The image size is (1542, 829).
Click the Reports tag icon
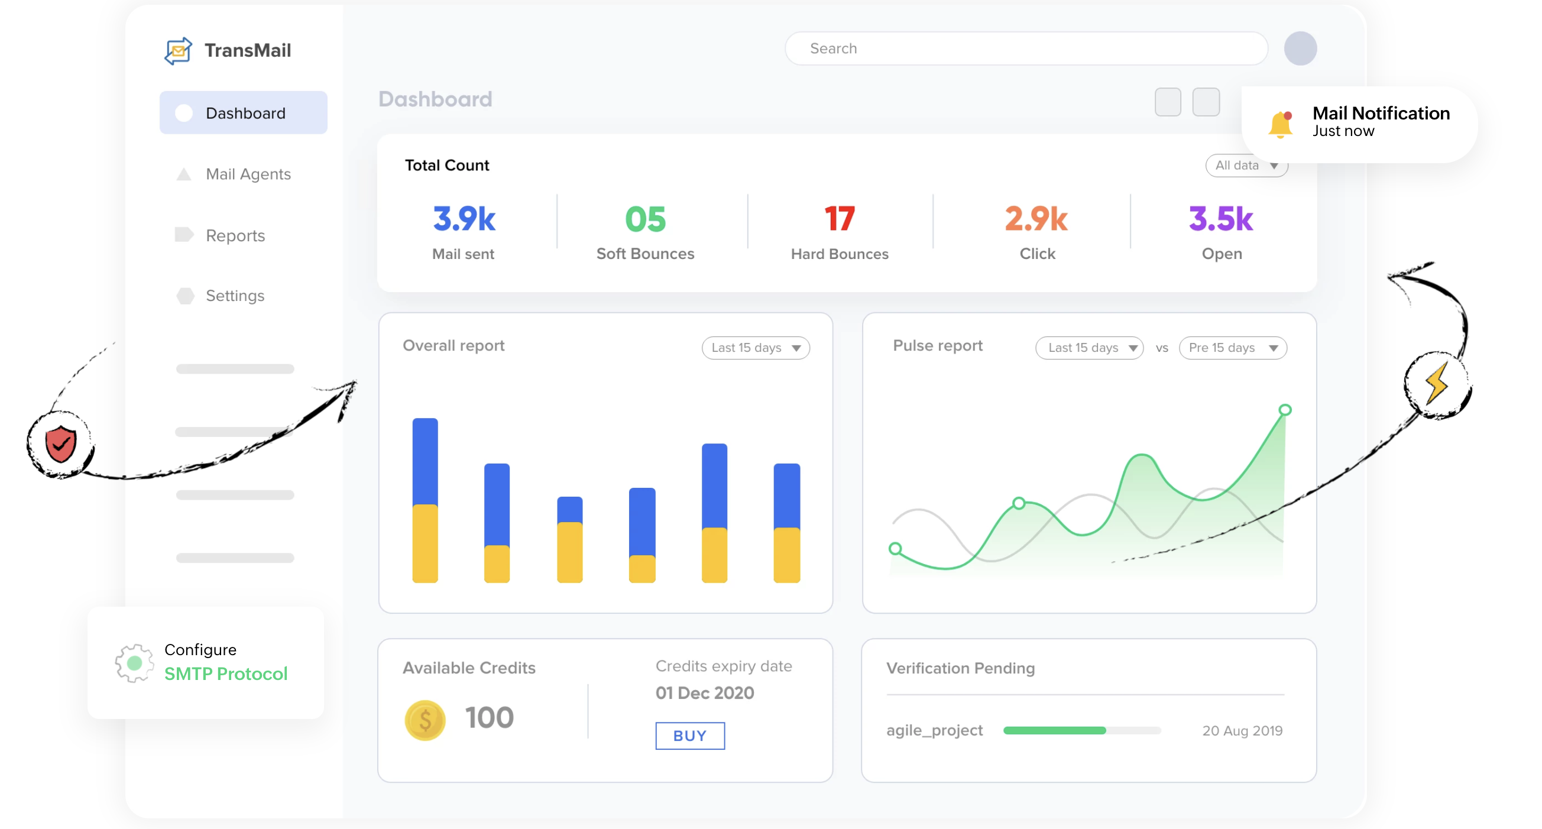coord(184,235)
